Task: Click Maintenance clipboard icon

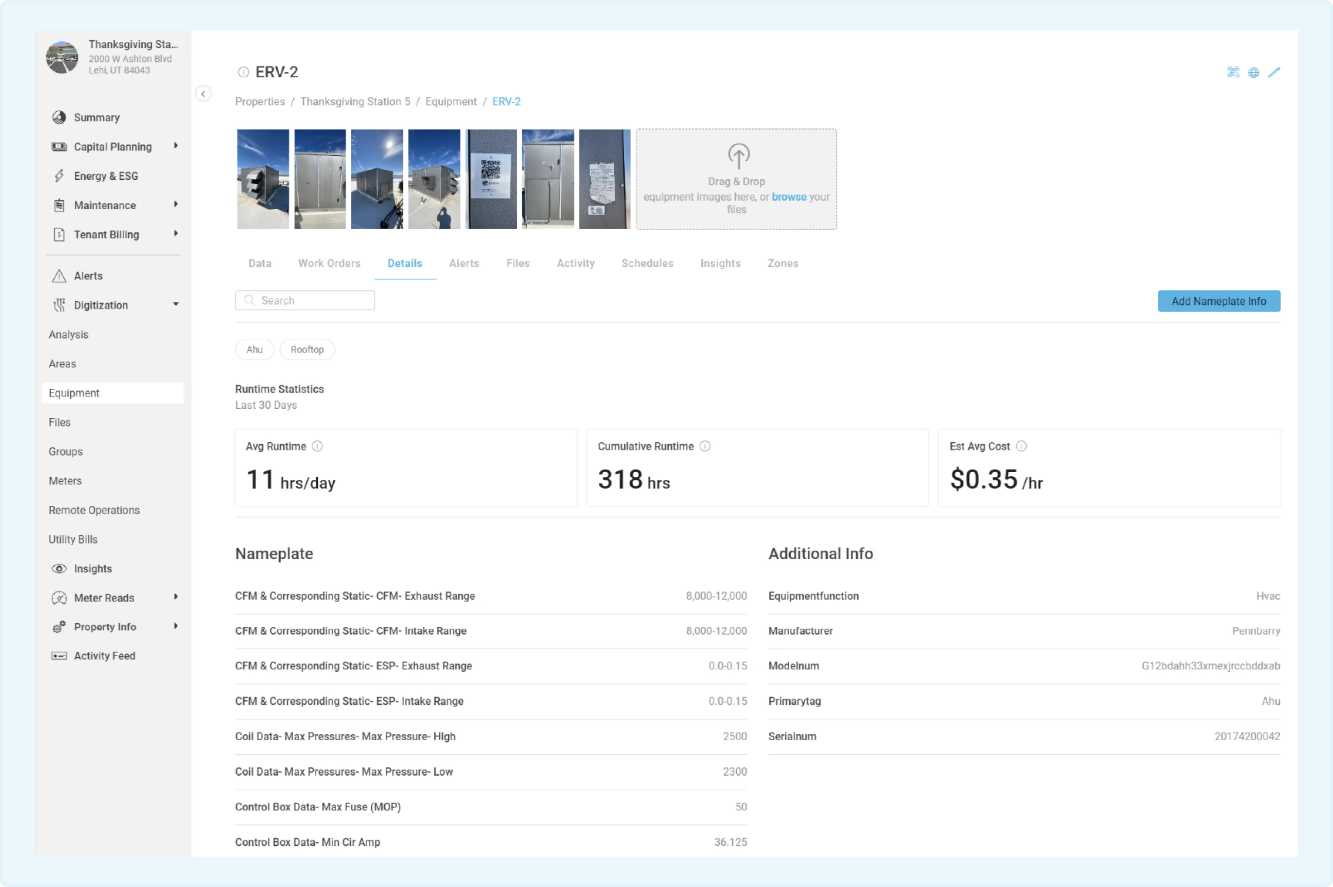Action: pyautogui.click(x=59, y=205)
